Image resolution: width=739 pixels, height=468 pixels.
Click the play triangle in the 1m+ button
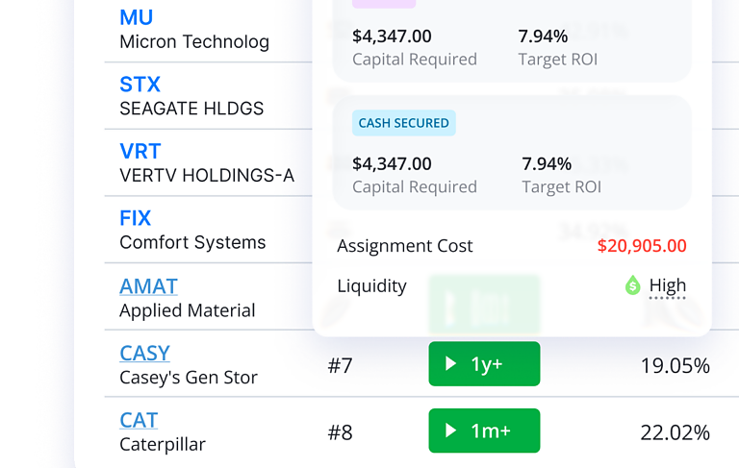451,431
